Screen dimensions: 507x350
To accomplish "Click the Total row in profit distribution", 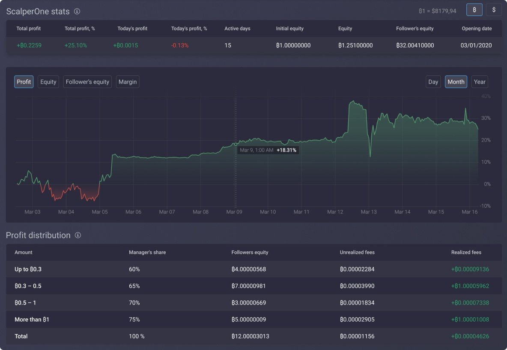I will 21,336.
